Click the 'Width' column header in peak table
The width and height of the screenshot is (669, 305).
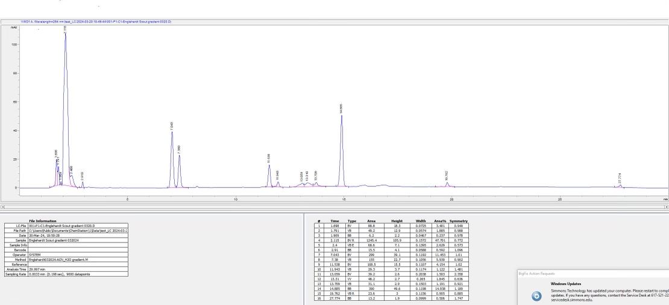pos(420,221)
